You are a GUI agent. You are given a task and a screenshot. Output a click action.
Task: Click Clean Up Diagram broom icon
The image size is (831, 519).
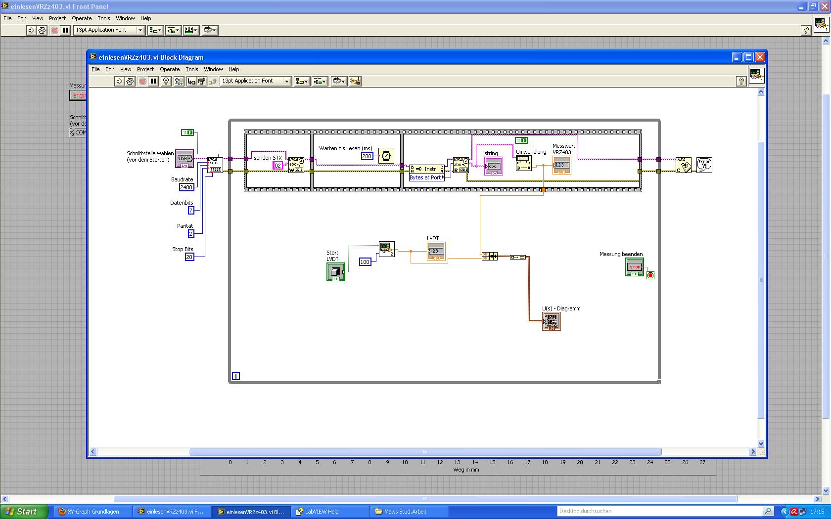click(355, 81)
